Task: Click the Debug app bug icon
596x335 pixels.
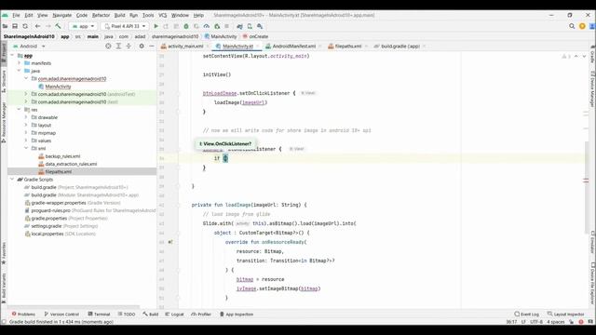Action: coord(186,26)
